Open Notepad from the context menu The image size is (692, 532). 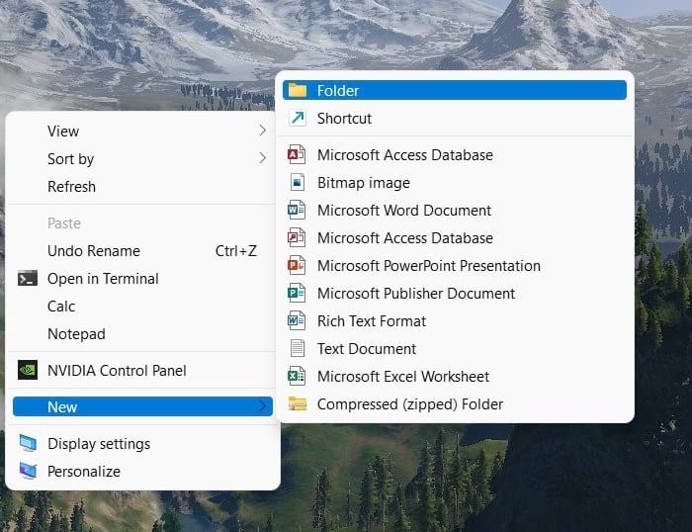click(x=76, y=334)
